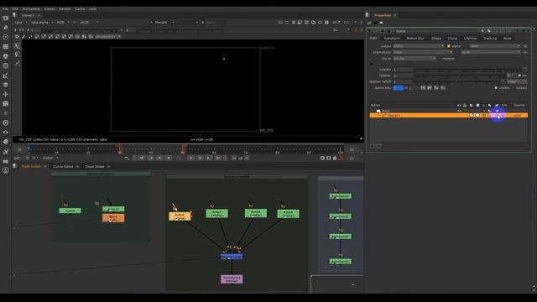Open the Cache menu
The image size is (537, 302).
80,9
